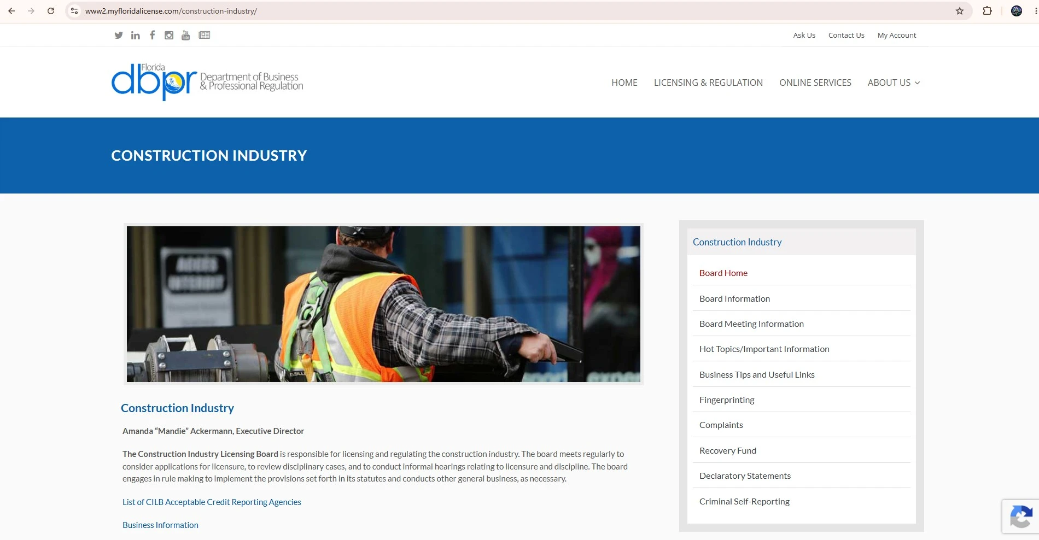Image resolution: width=1039 pixels, height=540 pixels.
Task: Expand the About Us dropdown chevron
Action: pyautogui.click(x=918, y=83)
